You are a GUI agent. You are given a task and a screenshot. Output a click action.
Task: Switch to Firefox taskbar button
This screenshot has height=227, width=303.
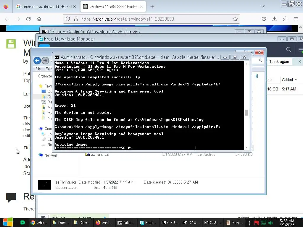click(x=104, y=223)
